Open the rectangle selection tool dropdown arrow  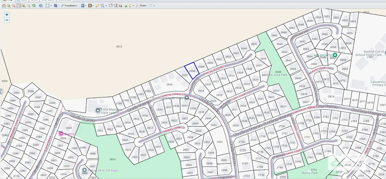[51, 6]
